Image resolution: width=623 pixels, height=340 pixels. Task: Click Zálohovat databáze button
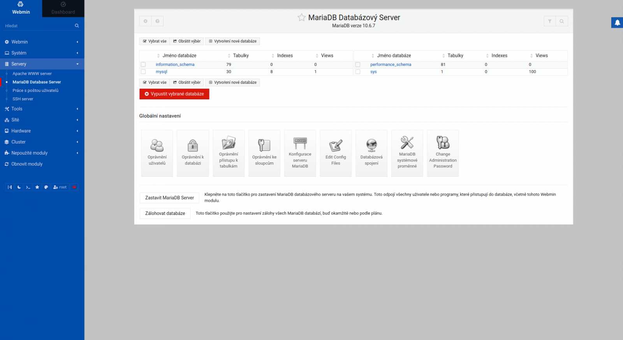(x=165, y=213)
